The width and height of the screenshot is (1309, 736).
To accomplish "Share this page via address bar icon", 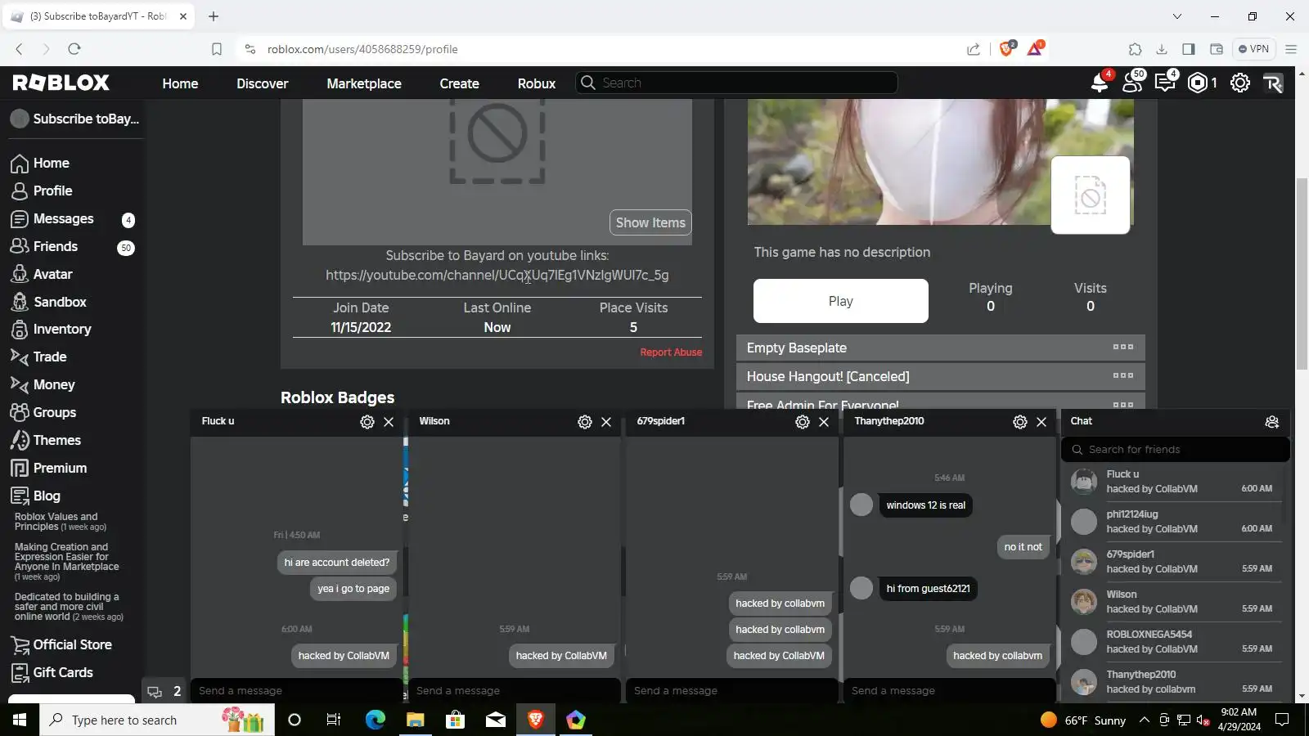I will pos(974,49).
